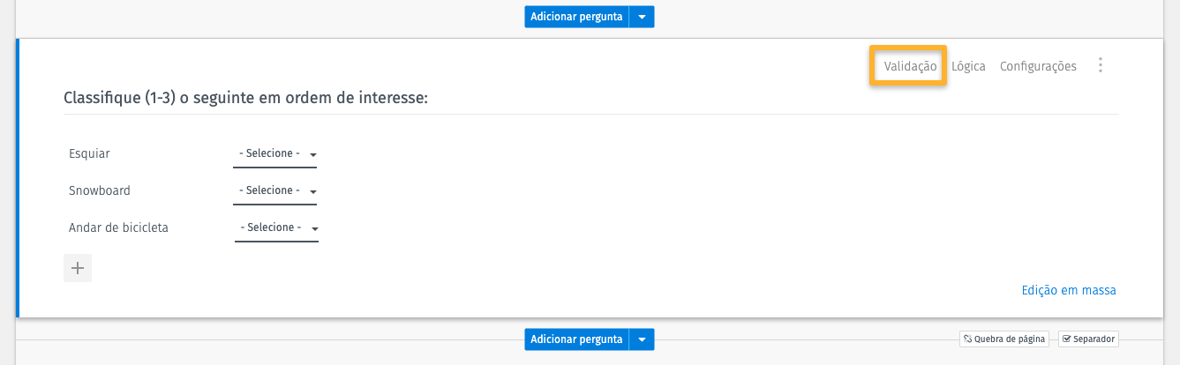1180x365 pixels.
Task: Open the Andar de bicicleta ranking dropdown
Action: point(276,228)
